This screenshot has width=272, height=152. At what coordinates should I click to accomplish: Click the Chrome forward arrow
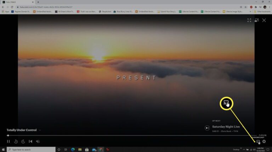pos(7,7)
